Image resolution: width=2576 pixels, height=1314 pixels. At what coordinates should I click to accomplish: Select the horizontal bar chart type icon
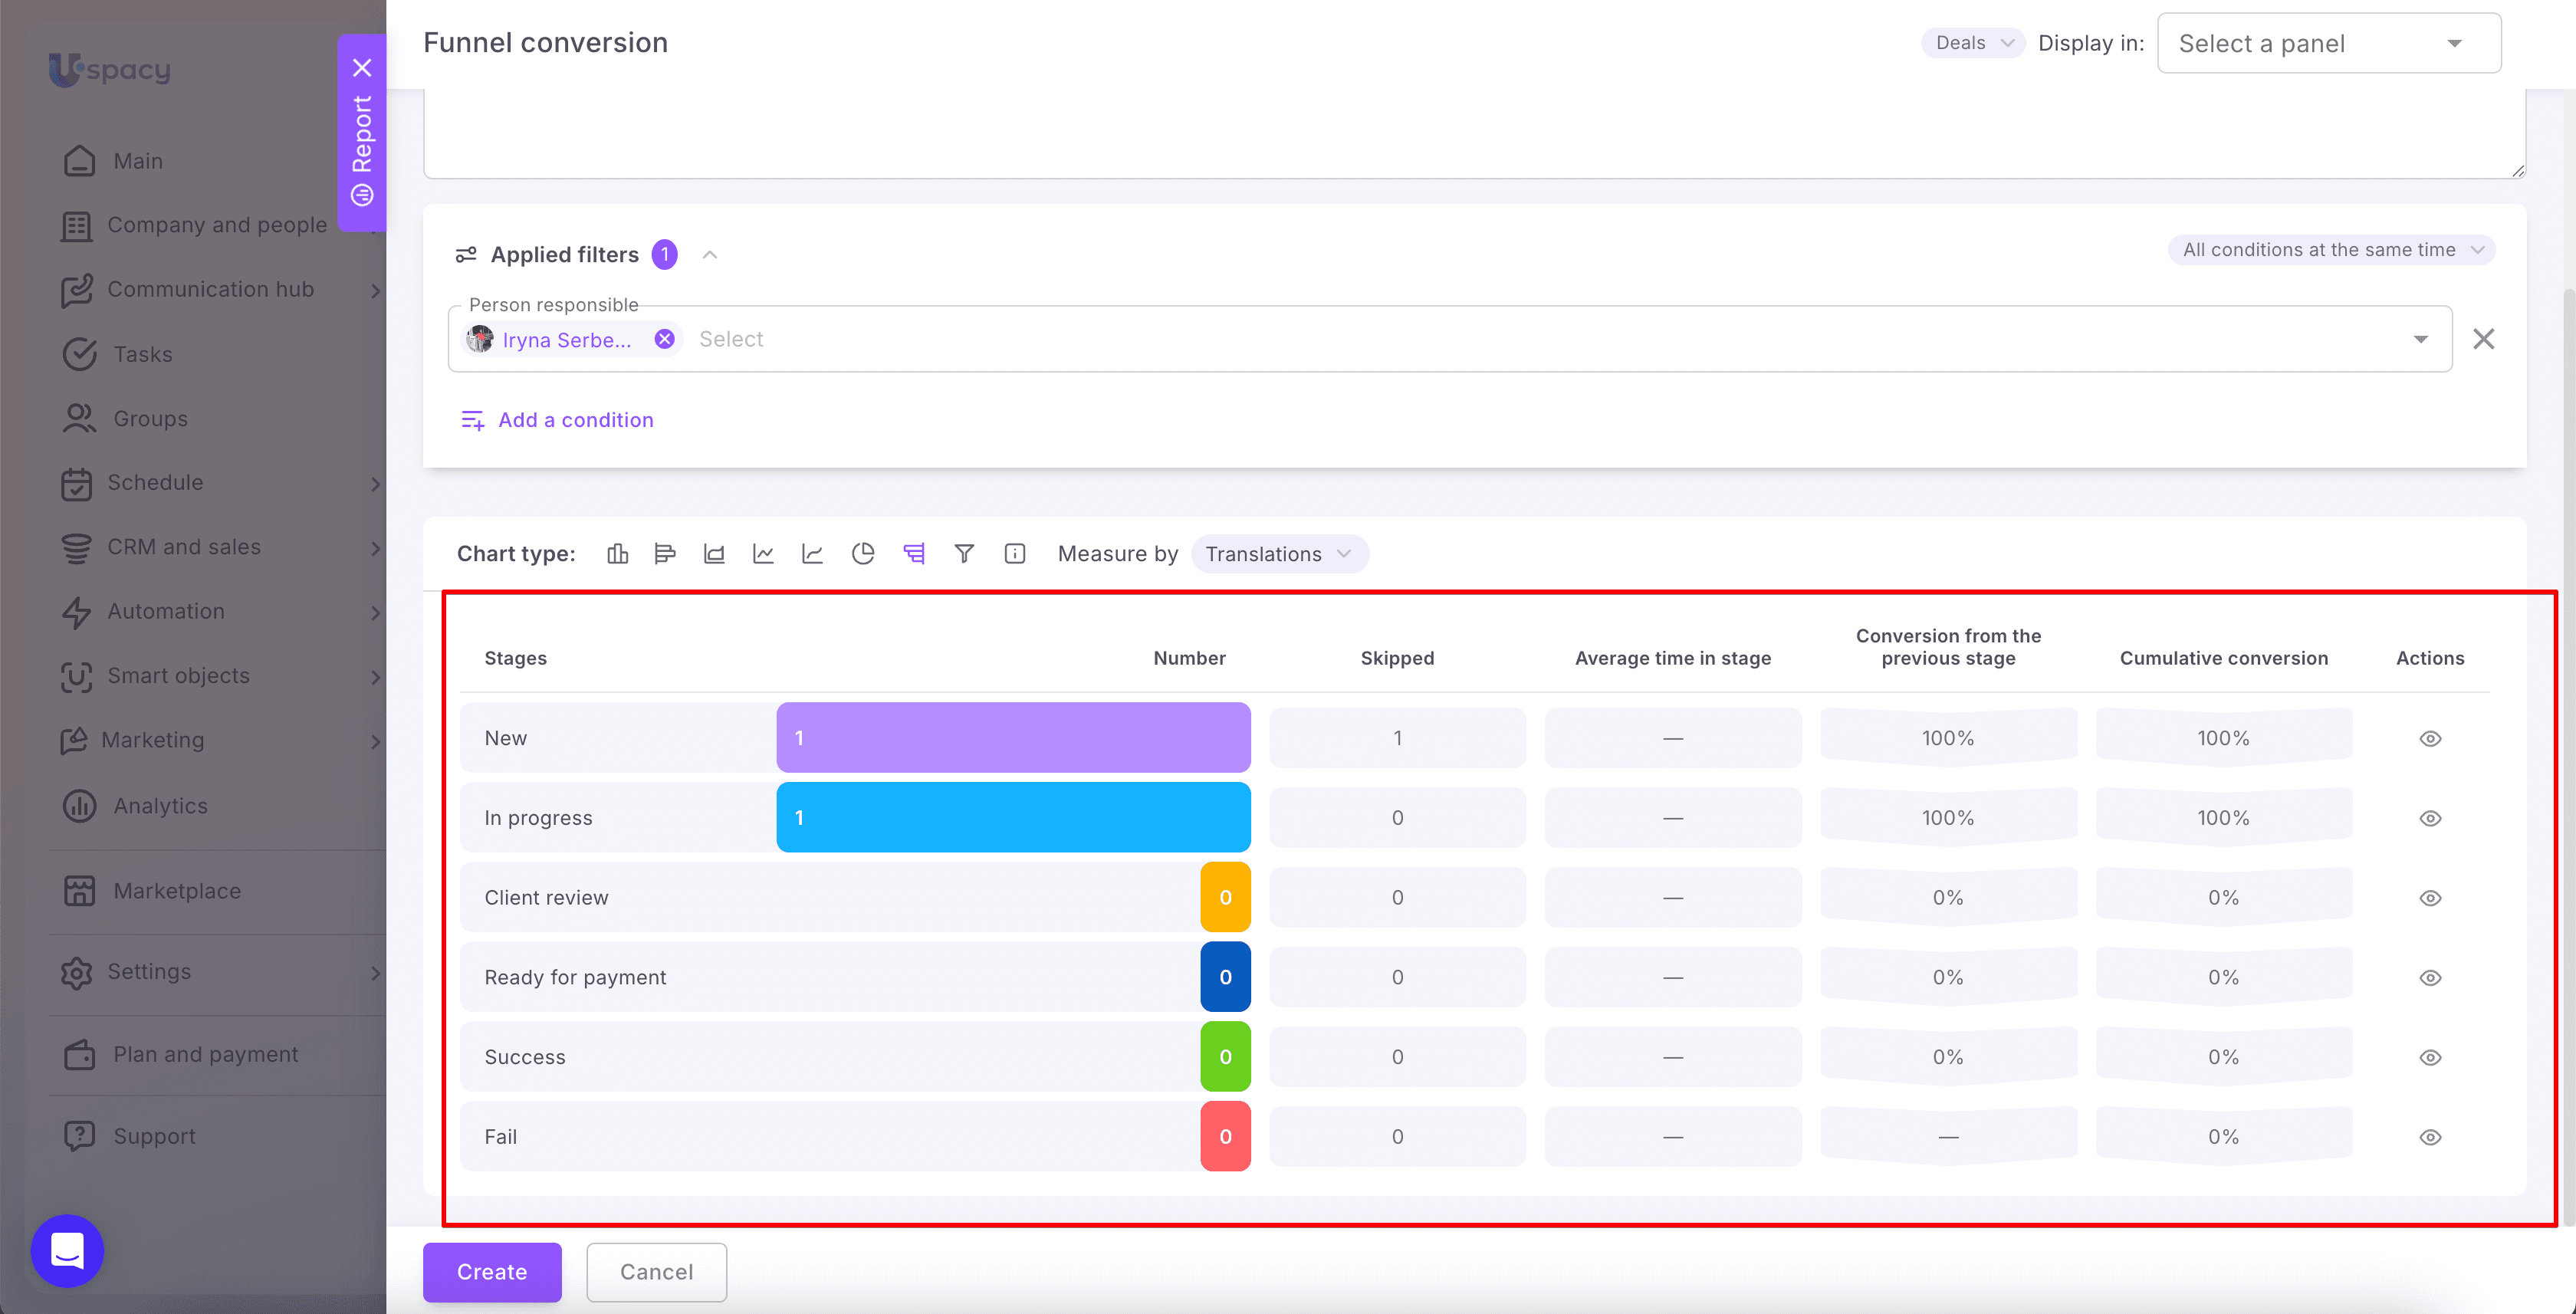pyautogui.click(x=665, y=554)
